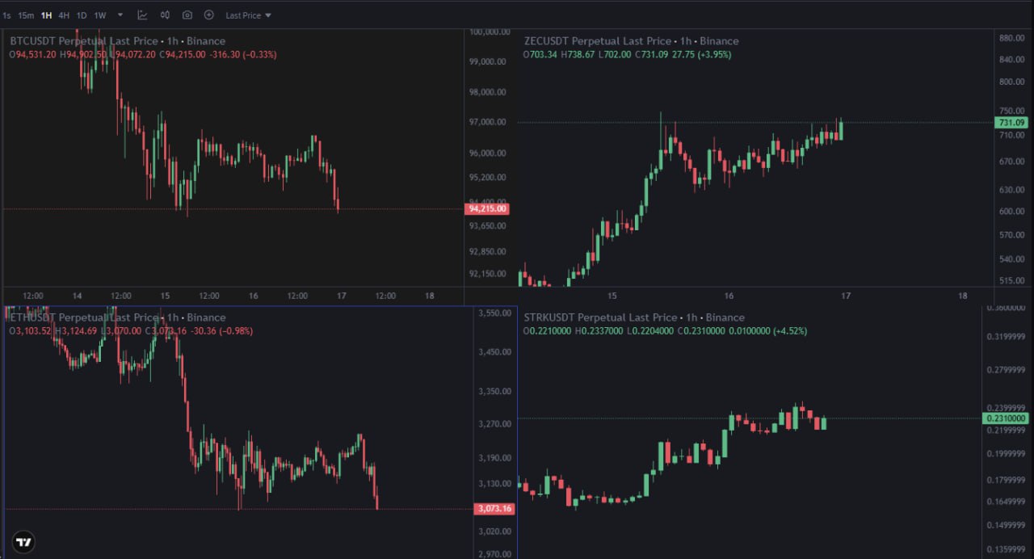Click the TradingView logo icon
The width and height of the screenshot is (1034, 559).
24,542
